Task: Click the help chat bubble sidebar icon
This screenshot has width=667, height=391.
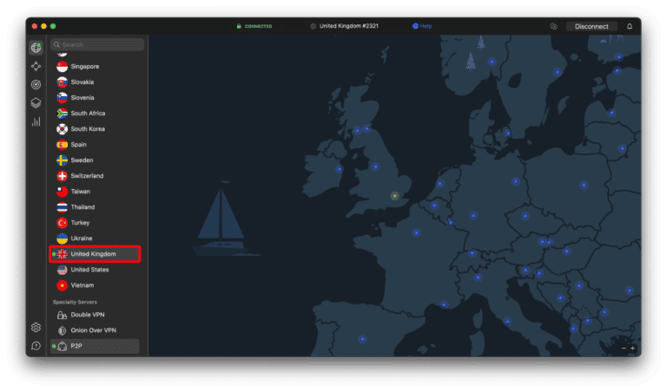Action: pos(36,346)
